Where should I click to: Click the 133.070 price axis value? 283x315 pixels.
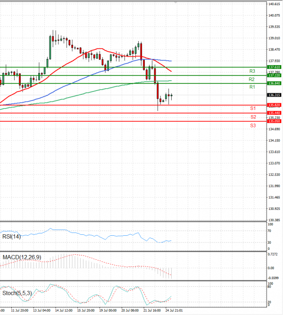(x=274, y=163)
